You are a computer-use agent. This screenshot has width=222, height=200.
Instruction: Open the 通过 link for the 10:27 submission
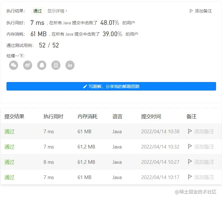[9, 162]
